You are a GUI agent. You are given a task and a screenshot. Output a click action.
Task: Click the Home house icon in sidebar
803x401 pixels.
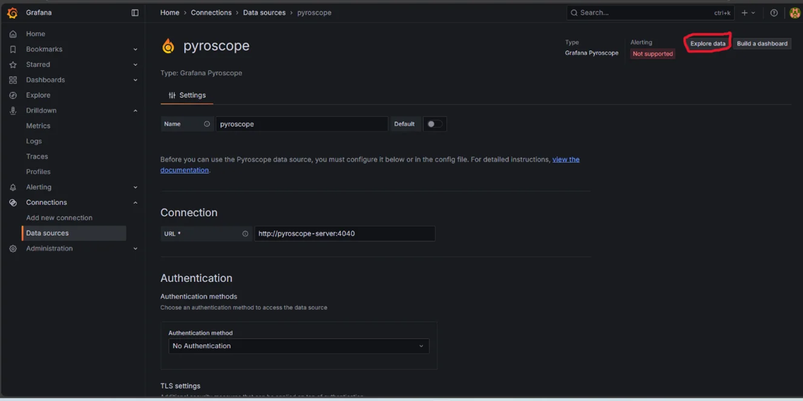point(13,34)
